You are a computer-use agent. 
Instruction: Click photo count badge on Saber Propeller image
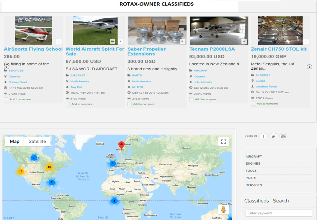(182, 41)
